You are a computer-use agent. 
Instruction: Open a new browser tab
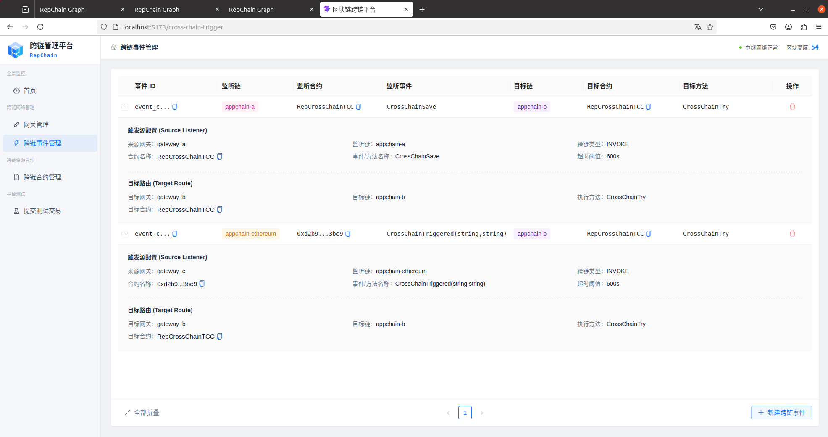click(x=422, y=9)
